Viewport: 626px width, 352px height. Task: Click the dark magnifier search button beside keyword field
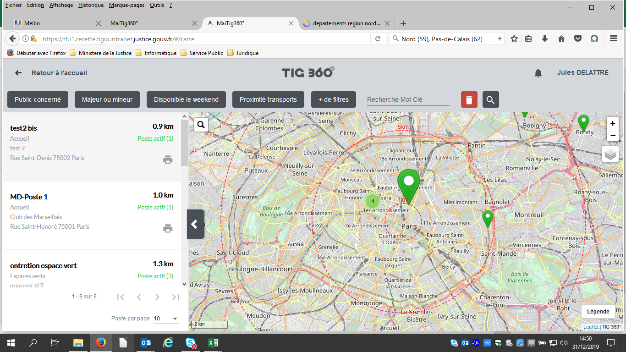(490, 99)
